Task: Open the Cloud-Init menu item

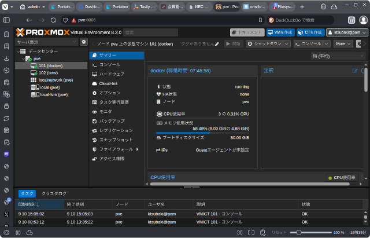Action: (x=117, y=83)
